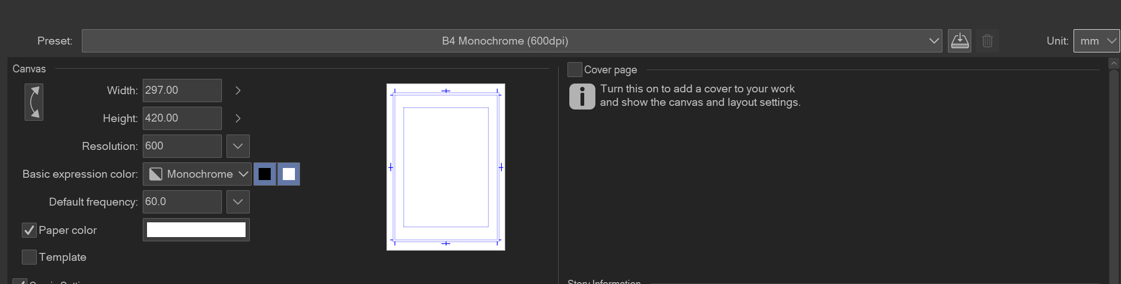
Task: Click the canvas layout preview thumbnail
Action: coord(446,167)
